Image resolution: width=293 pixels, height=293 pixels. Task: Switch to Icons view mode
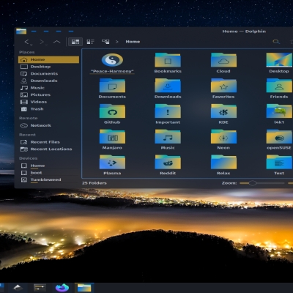[75, 42]
